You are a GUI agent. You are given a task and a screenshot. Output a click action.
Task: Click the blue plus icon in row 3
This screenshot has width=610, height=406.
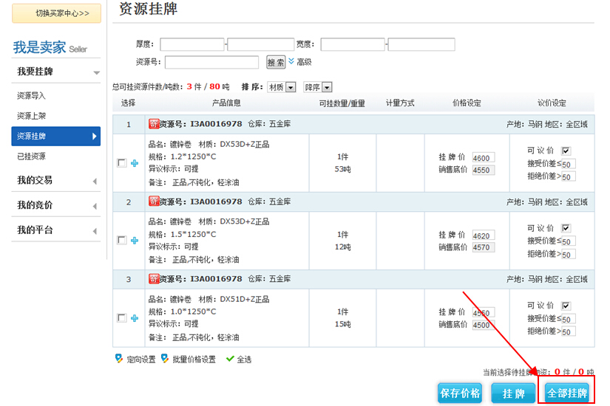(x=135, y=318)
